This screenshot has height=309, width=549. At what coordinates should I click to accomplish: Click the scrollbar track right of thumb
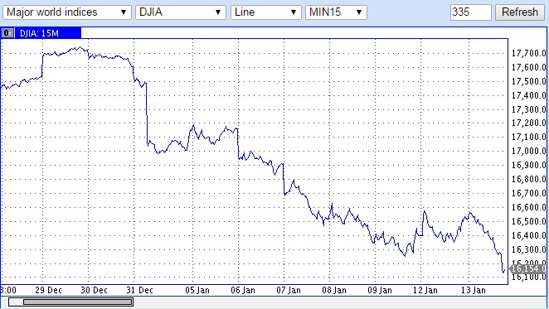[340, 302]
